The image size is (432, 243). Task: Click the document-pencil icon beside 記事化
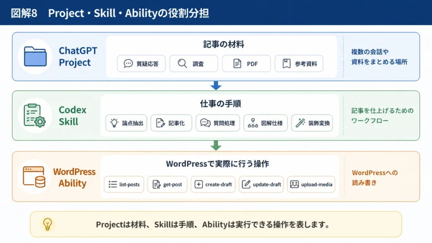coord(160,123)
